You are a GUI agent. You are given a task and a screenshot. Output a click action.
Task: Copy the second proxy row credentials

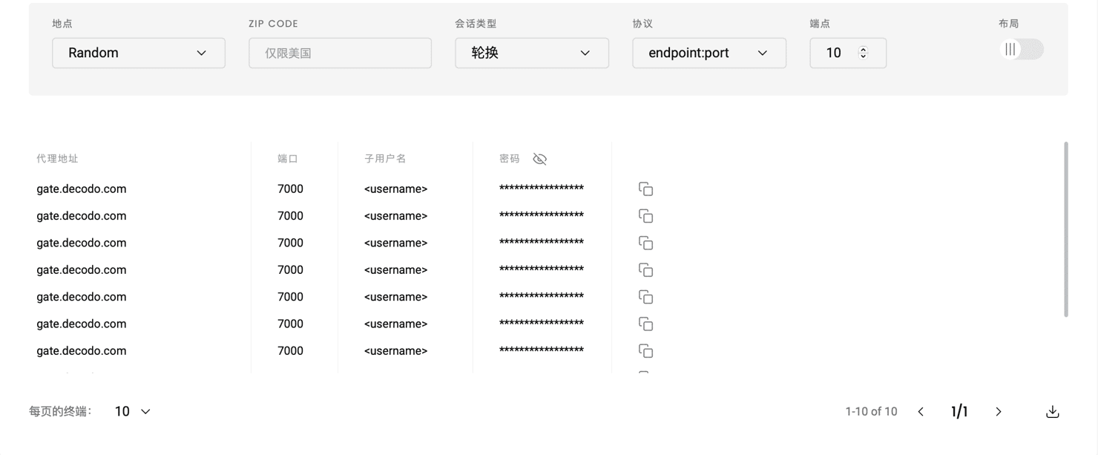[x=645, y=216]
